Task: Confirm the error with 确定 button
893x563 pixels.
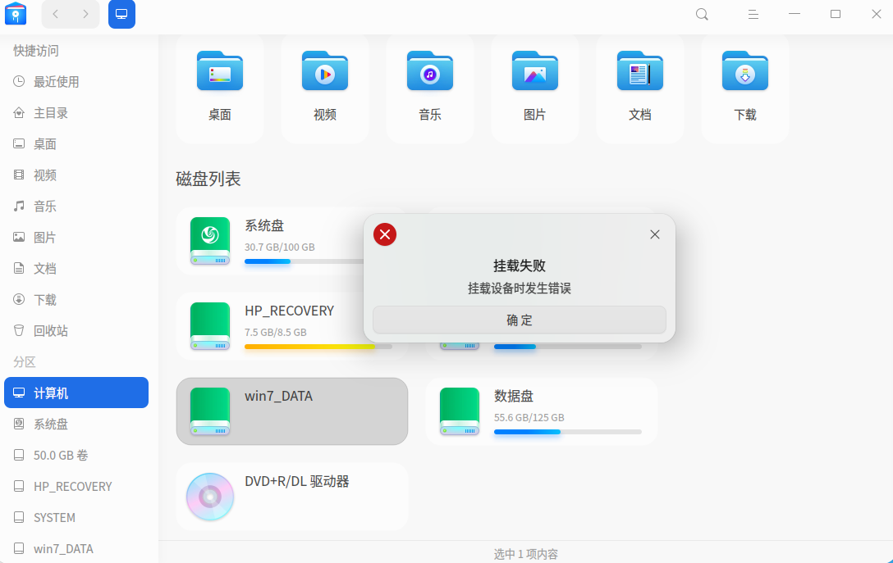Action: (520, 320)
